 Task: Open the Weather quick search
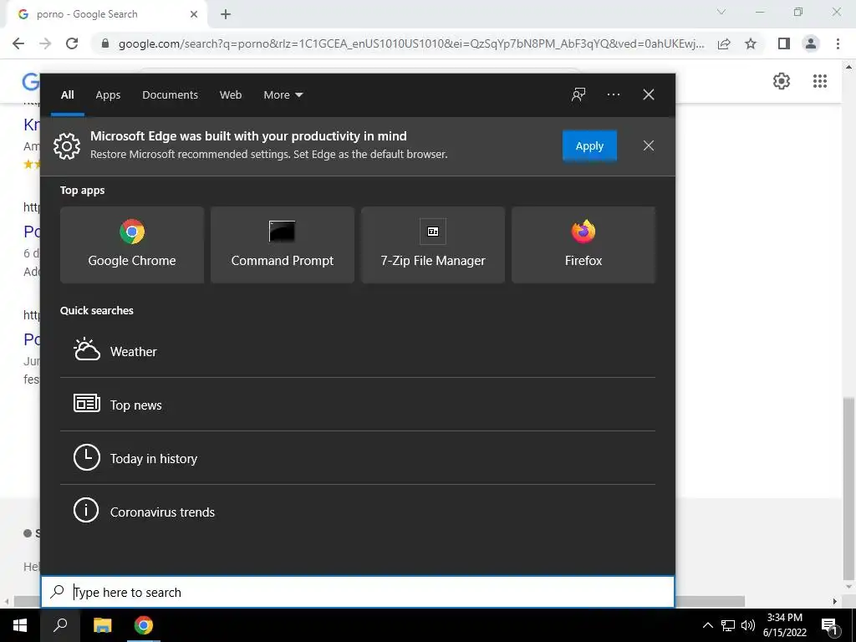point(358,351)
